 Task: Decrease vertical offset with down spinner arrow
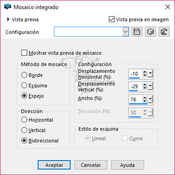click(145, 88)
